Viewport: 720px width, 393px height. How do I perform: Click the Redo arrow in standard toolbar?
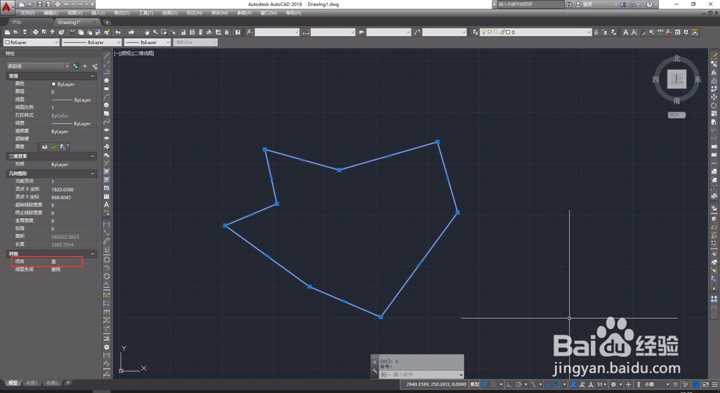131,32
